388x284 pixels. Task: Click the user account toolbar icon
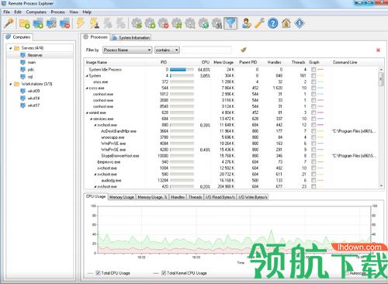(x=246, y=23)
